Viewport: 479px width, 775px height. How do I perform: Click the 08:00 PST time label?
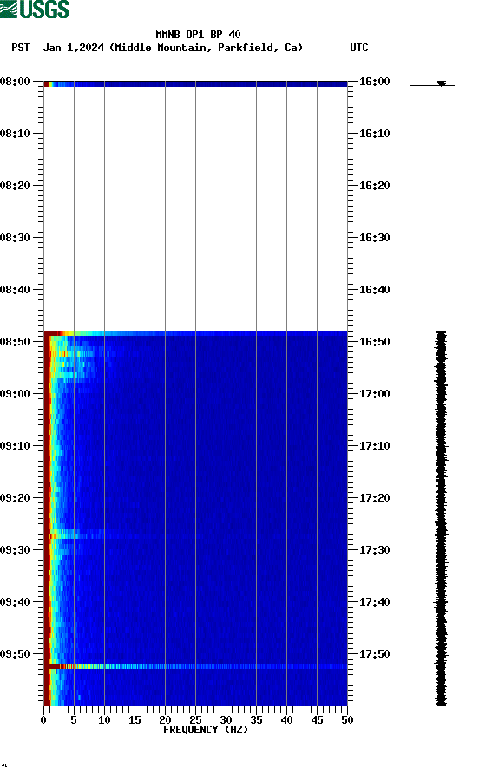tap(15, 81)
